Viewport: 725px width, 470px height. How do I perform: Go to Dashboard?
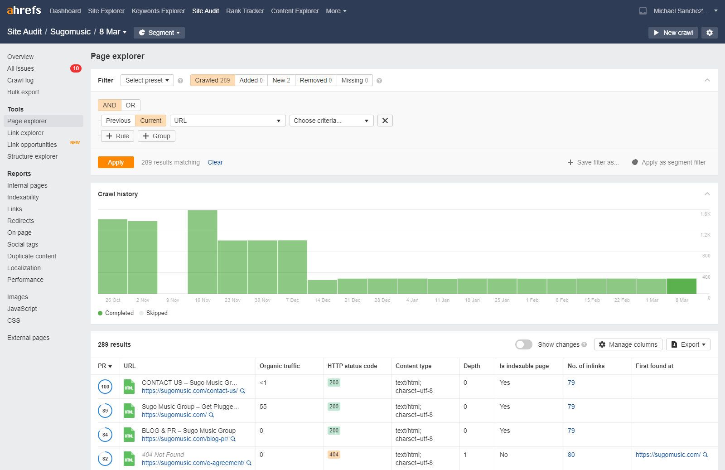(x=65, y=11)
